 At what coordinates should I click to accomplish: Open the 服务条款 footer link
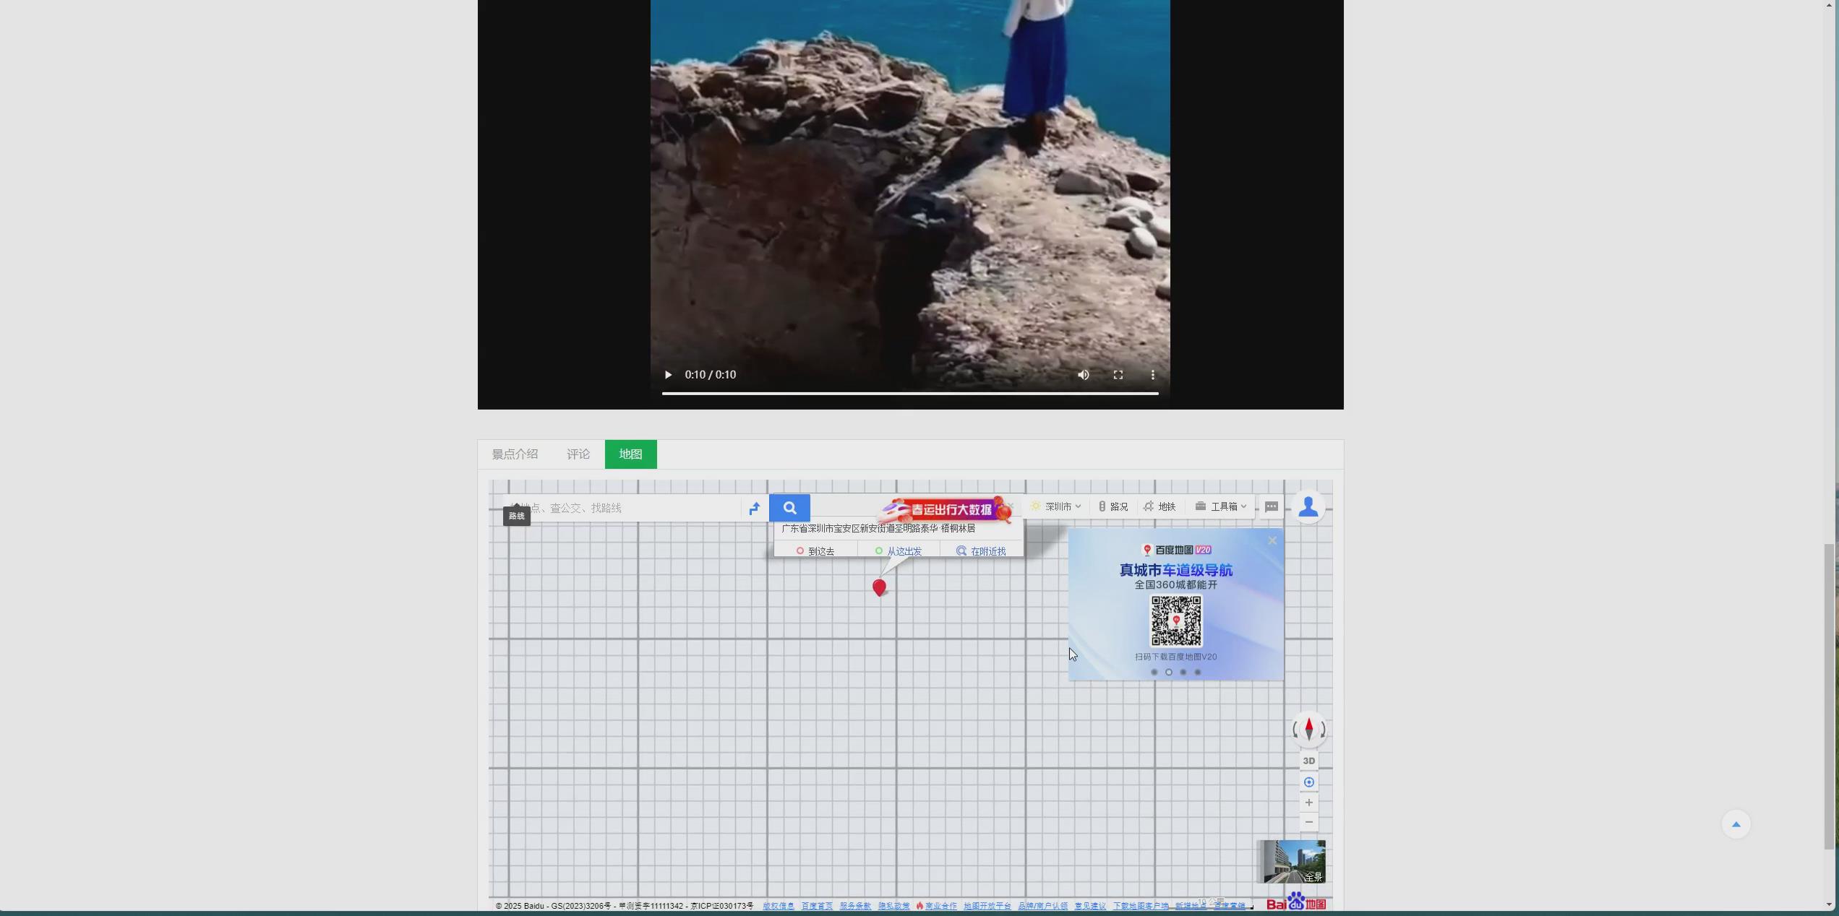(855, 906)
